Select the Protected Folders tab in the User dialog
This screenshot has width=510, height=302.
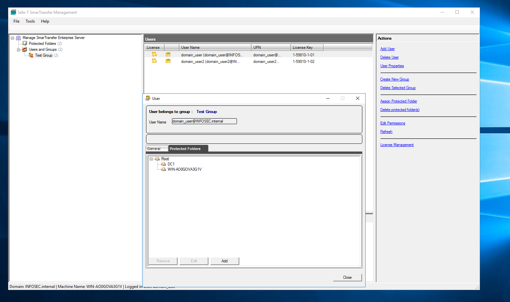188,148
